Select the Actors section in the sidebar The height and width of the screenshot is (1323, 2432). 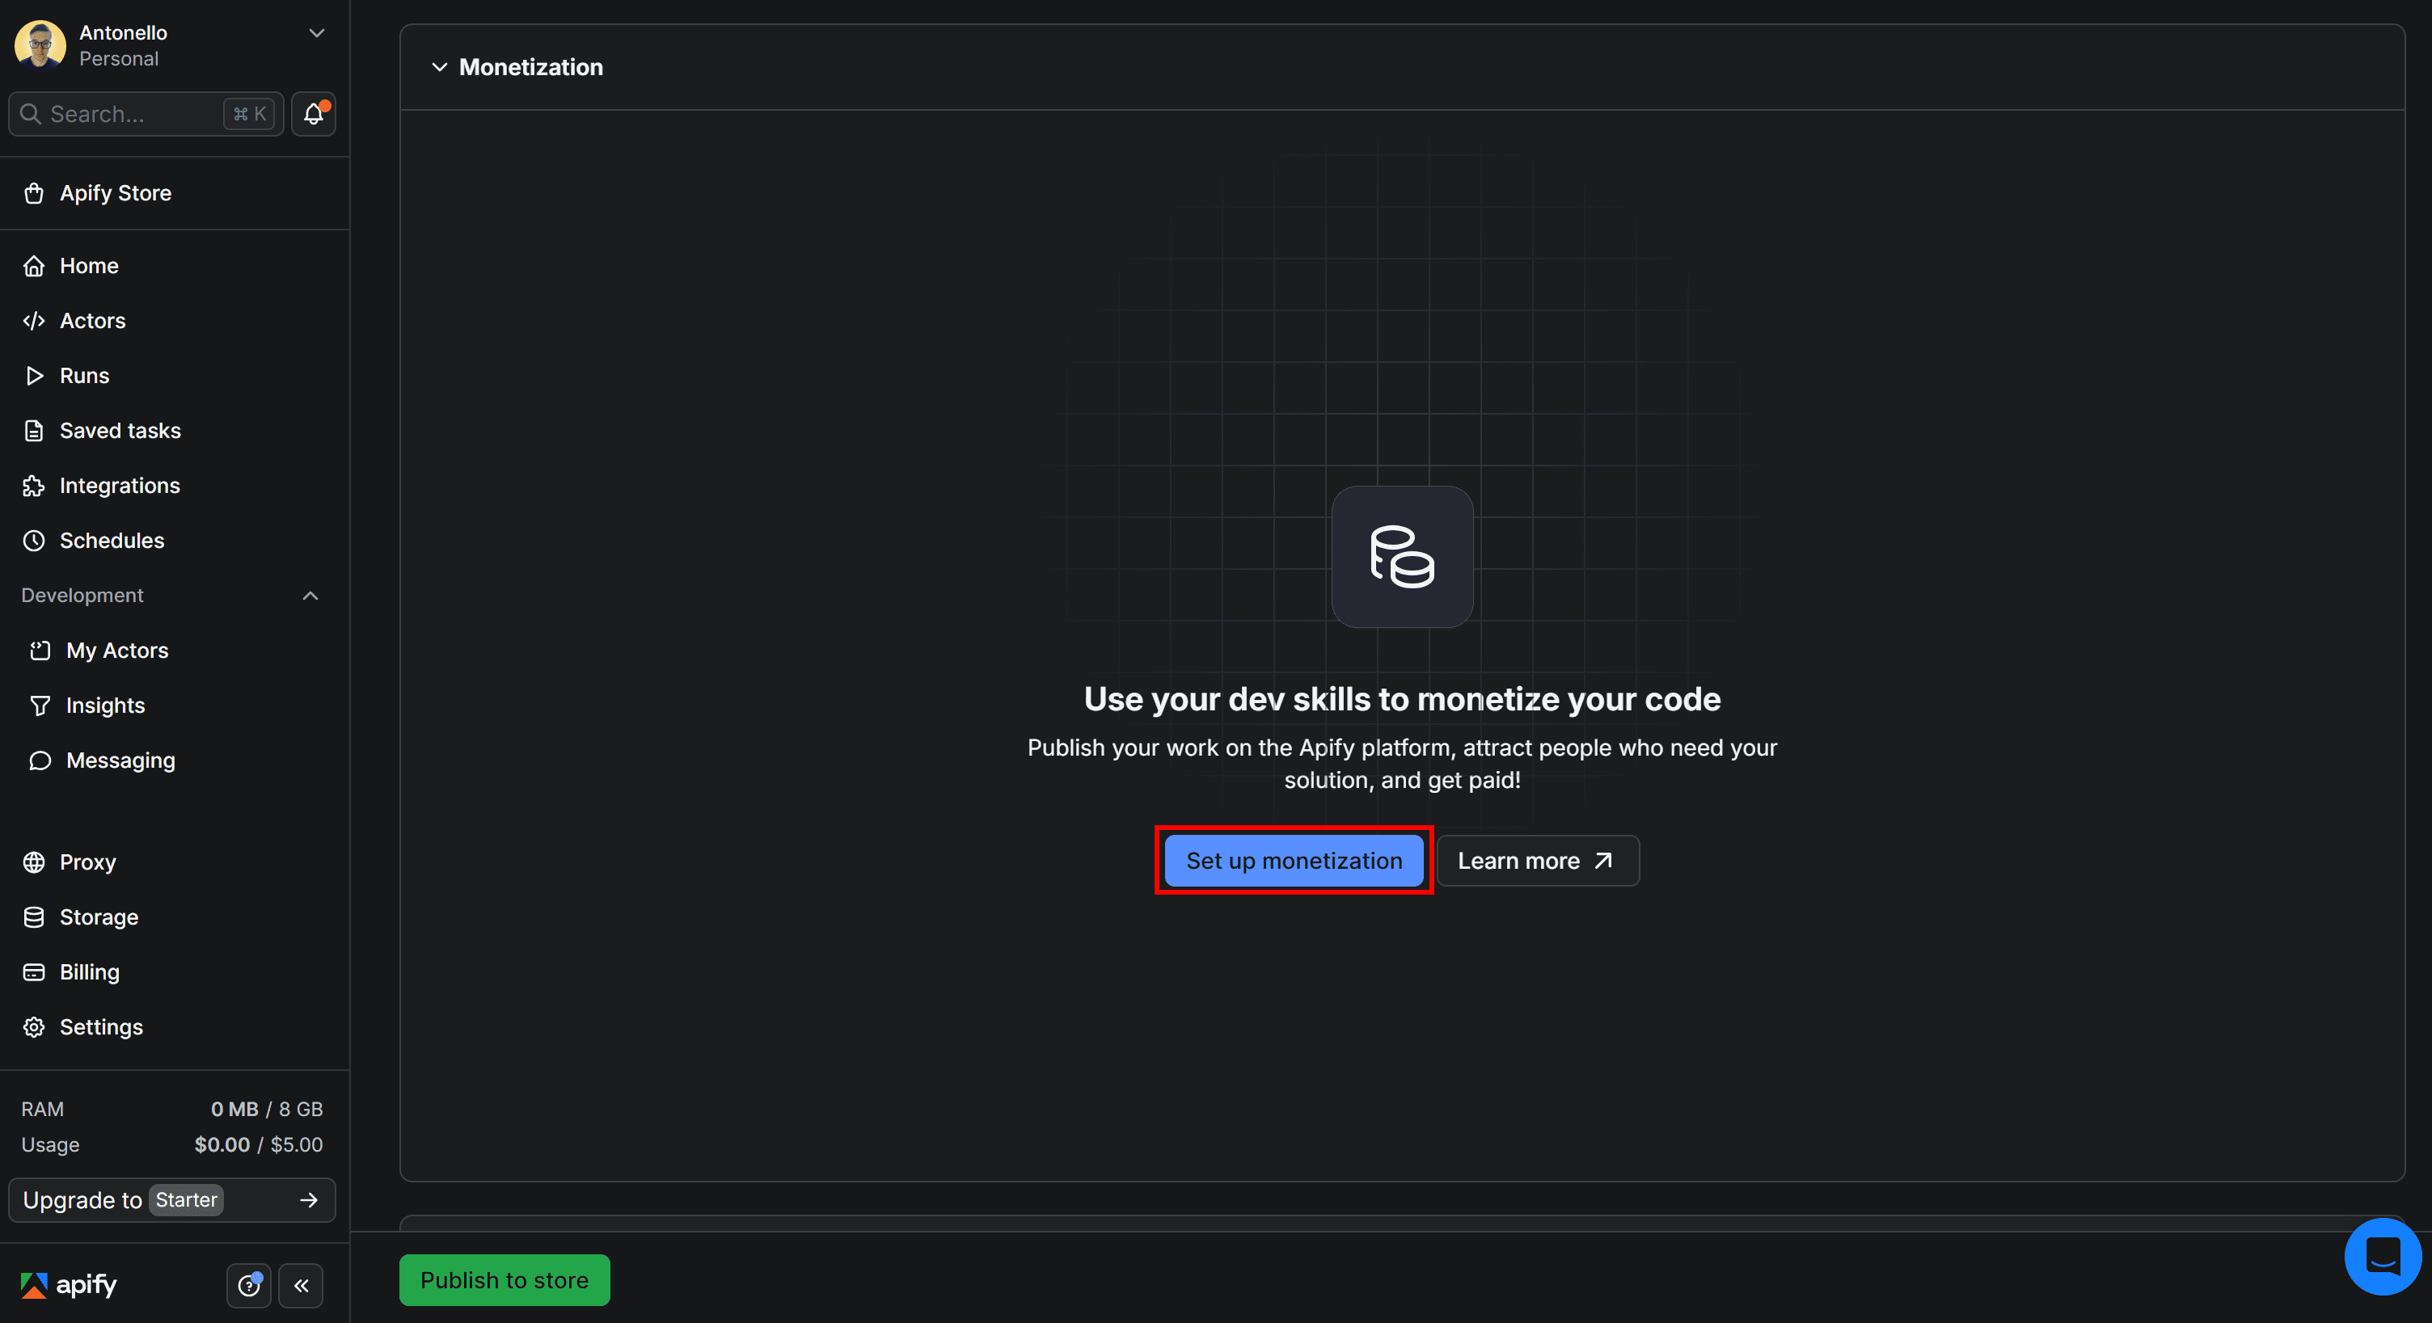92,320
